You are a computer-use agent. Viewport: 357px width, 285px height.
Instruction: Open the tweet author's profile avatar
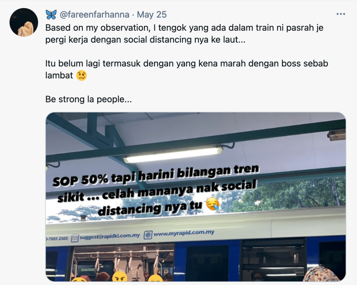(x=24, y=22)
